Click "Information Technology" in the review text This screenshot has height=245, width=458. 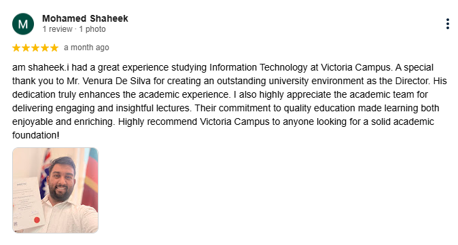[258, 67]
